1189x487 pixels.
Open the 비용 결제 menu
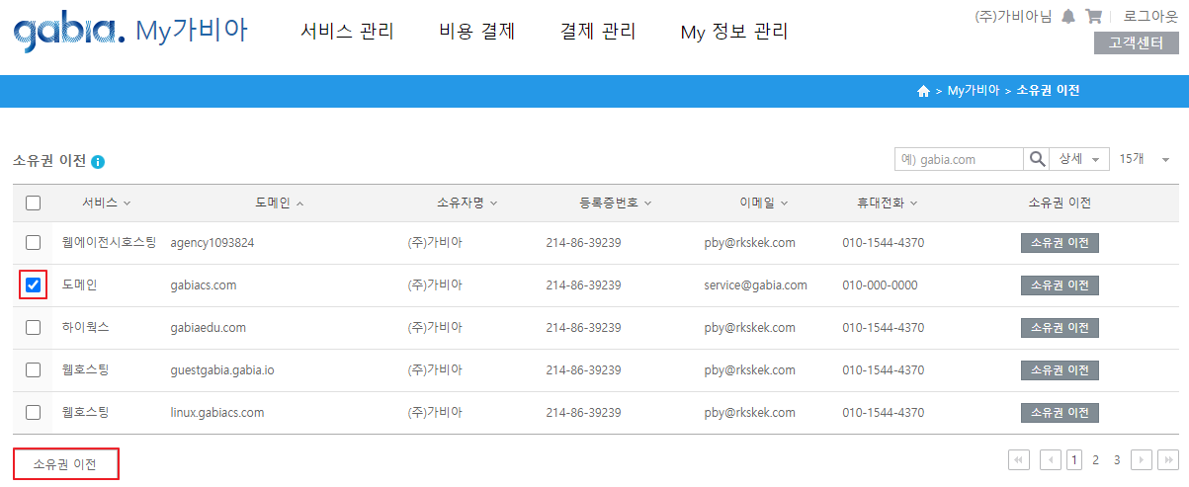click(476, 32)
